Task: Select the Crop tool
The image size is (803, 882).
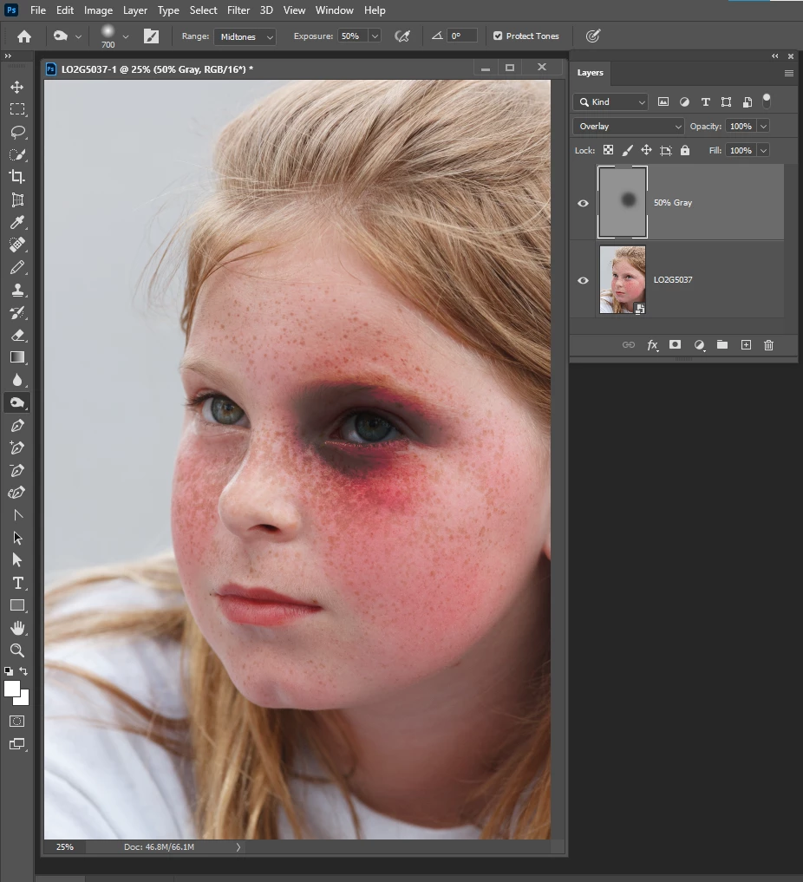Action: (17, 177)
